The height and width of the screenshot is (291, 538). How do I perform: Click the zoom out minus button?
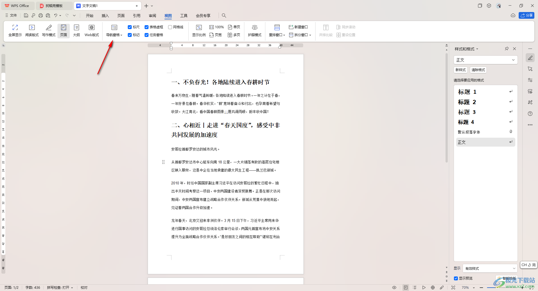coord(481,287)
